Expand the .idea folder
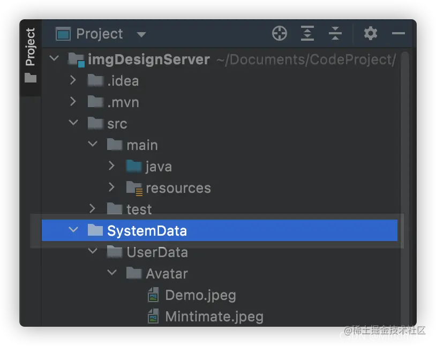This screenshot has height=346, width=436. click(73, 80)
